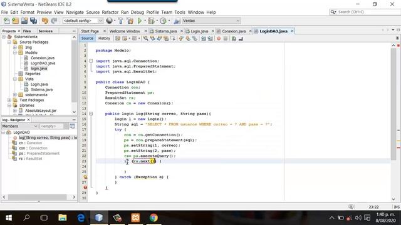Click the Toggle Bookmark icon in editor toolbar

coord(195,39)
